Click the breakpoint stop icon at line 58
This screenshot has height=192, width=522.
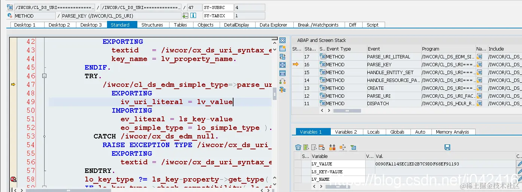point(13,179)
